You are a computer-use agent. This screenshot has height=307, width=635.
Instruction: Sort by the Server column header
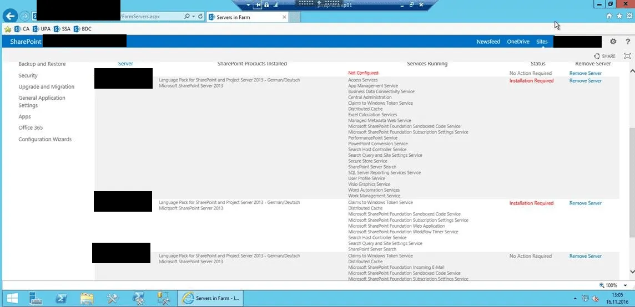pos(125,64)
